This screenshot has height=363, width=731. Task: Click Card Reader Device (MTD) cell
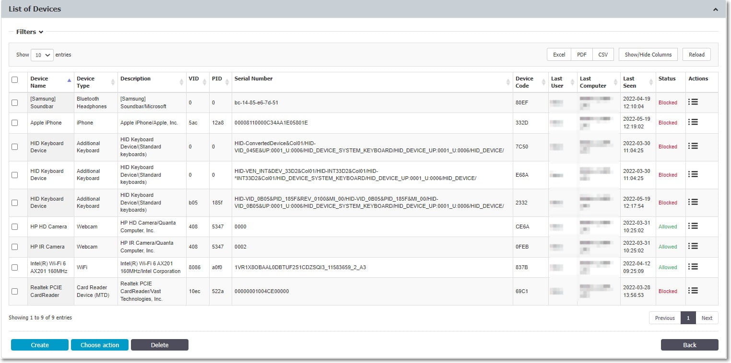[96, 291]
